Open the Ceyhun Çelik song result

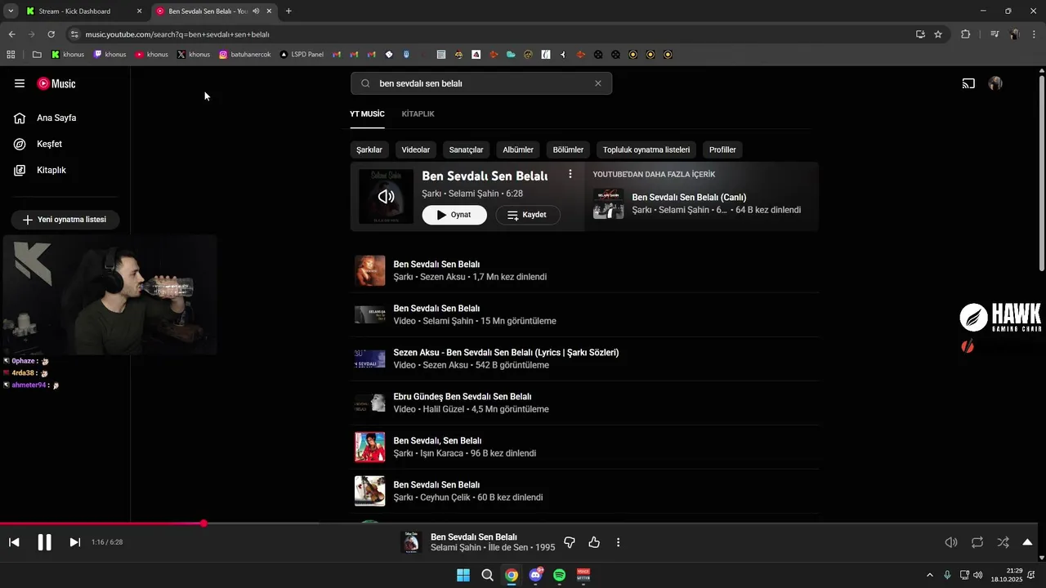(x=584, y=491)
